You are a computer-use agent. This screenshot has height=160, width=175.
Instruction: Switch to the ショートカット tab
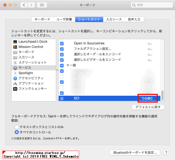coord(89,19)
